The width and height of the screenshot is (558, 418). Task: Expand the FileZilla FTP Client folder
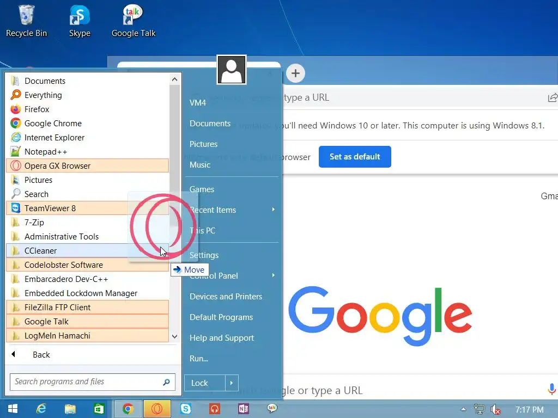click(x=87, y=308)
